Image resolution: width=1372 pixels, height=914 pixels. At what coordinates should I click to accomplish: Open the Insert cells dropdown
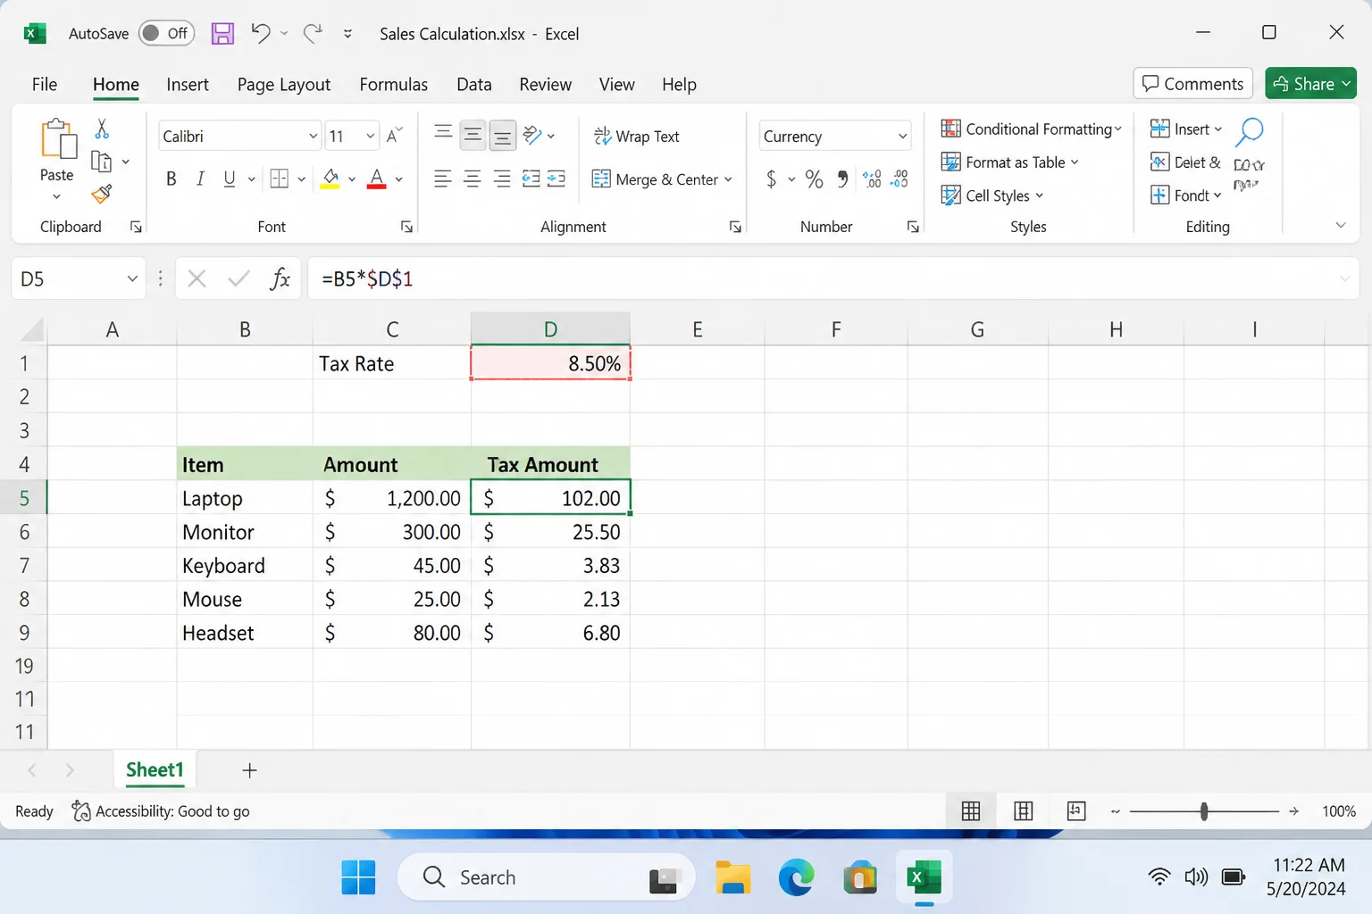coord(1217,129)
